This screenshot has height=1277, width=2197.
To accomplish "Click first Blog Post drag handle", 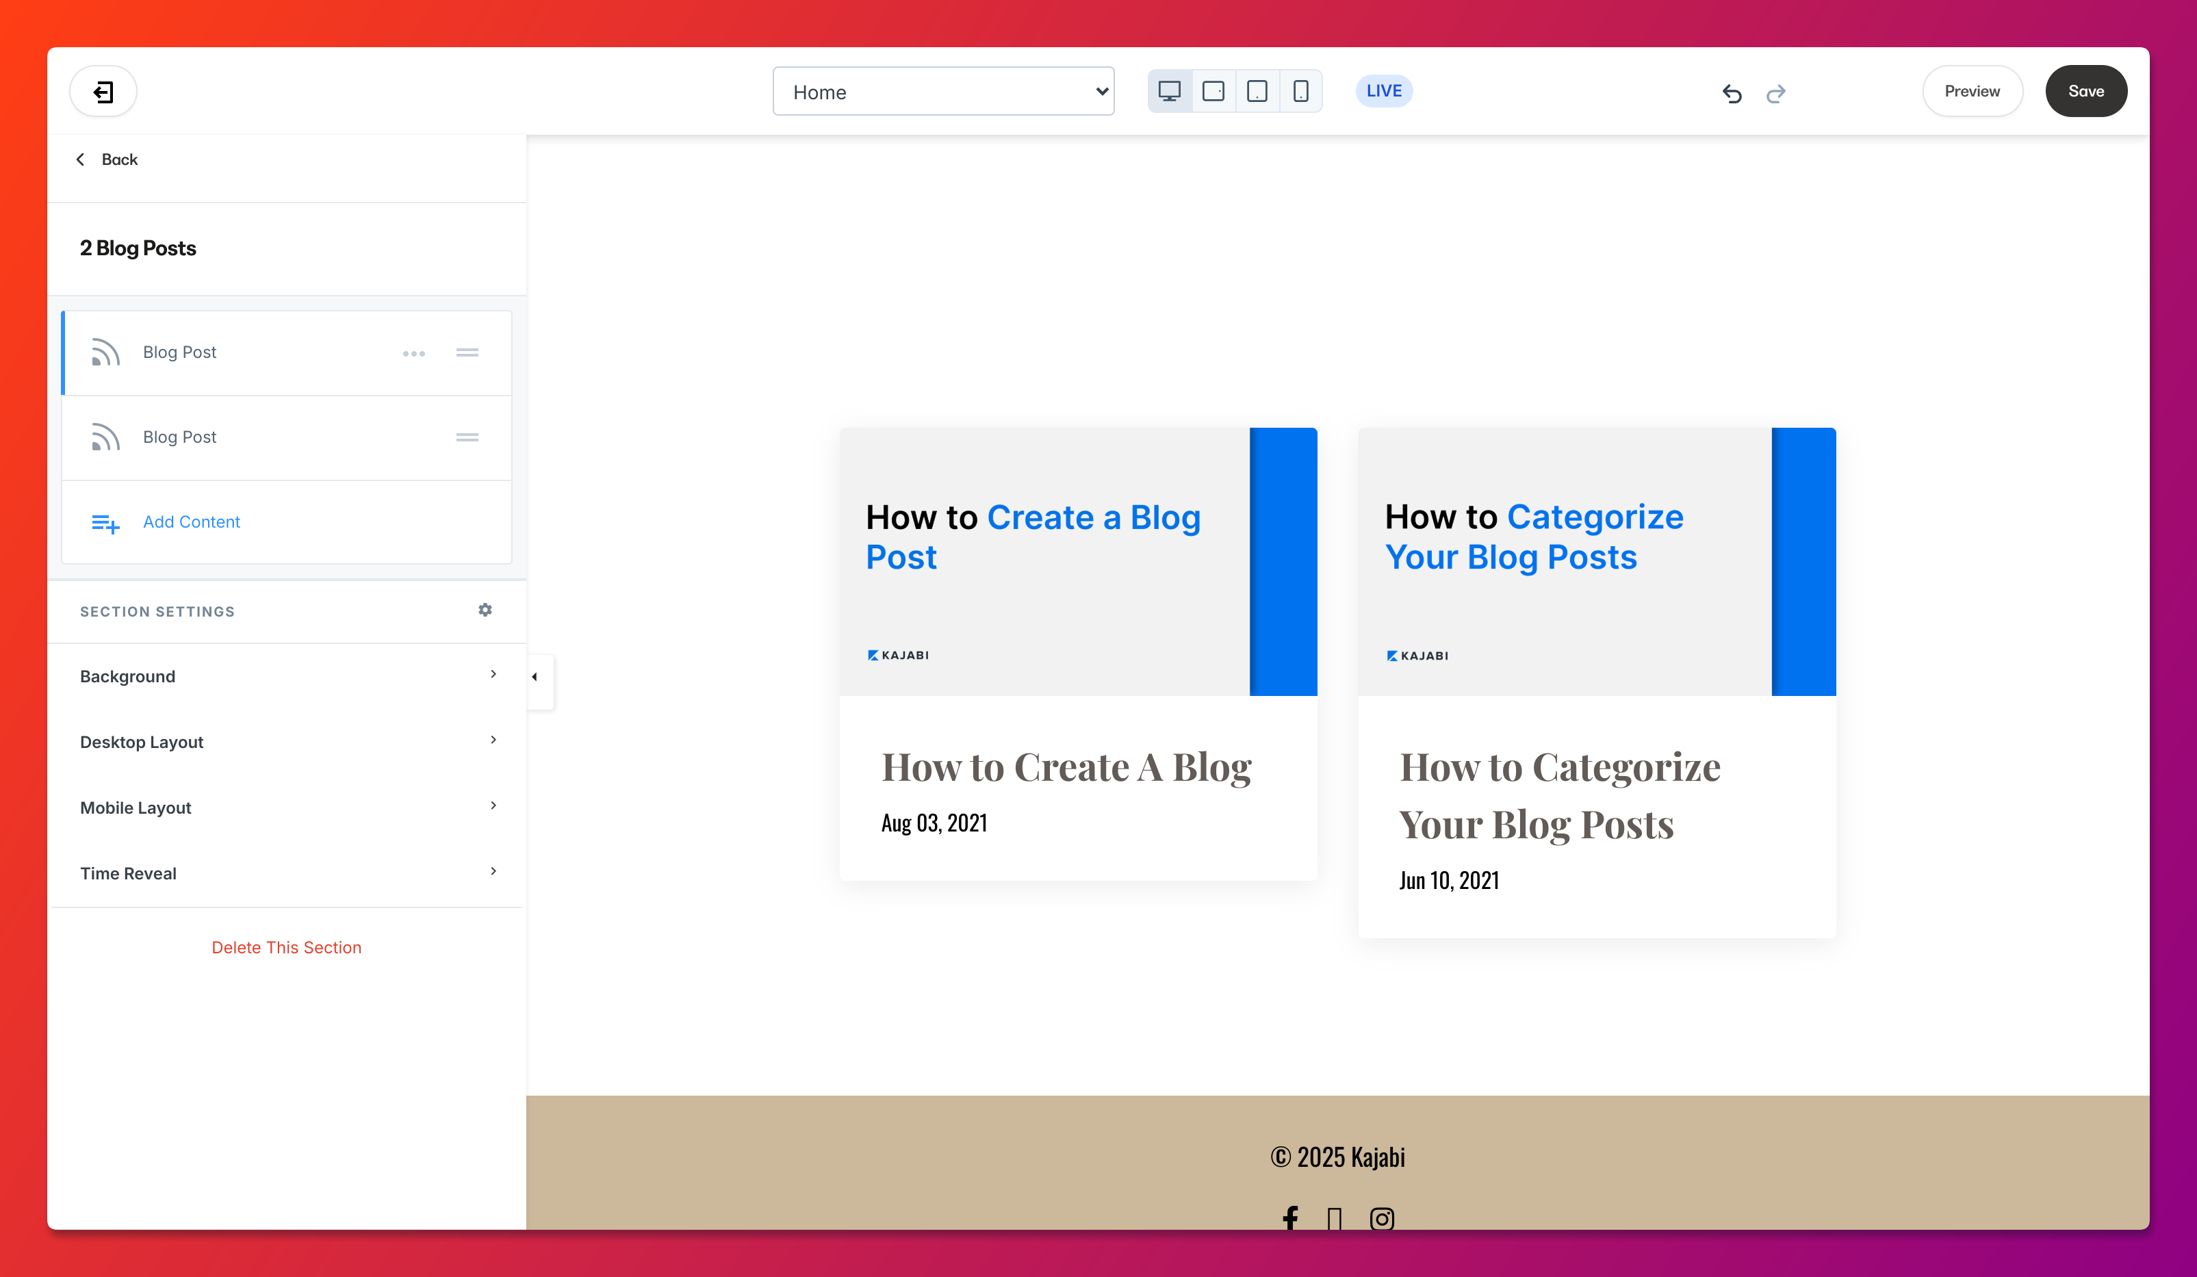I will [467, 353].
